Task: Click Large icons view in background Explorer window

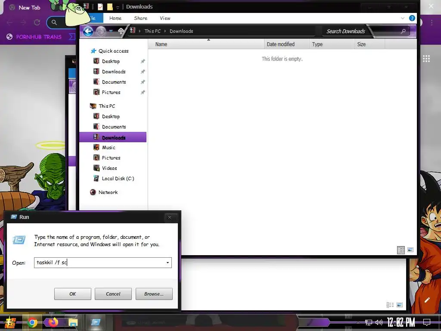Action: pyautogui.click(x=399, y=305)
